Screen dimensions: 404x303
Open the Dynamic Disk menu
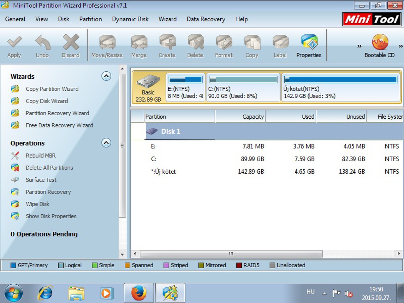click(130, 19)
